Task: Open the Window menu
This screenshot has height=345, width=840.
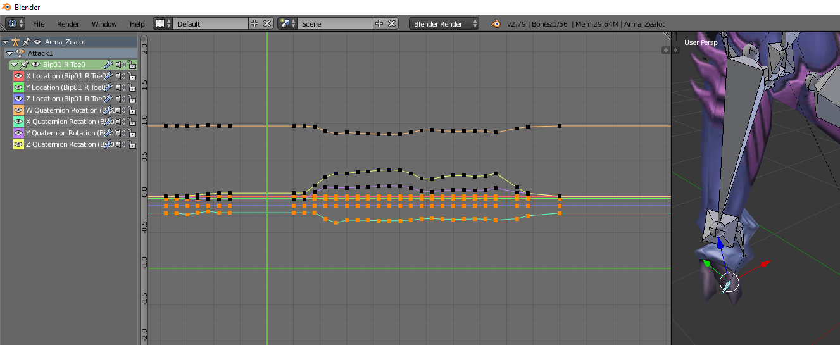Action: pyautogui.click(x=104, y=24)
